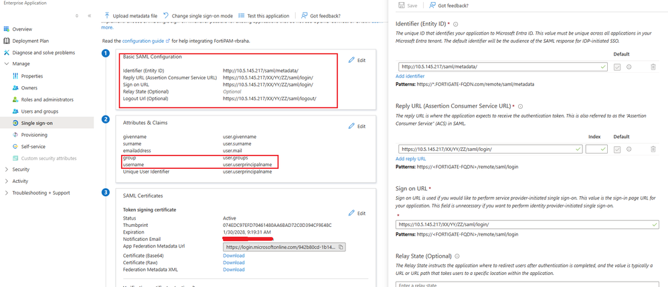Edit SAML Certificates
Viewport: 668px width, 287px height.
357,213
